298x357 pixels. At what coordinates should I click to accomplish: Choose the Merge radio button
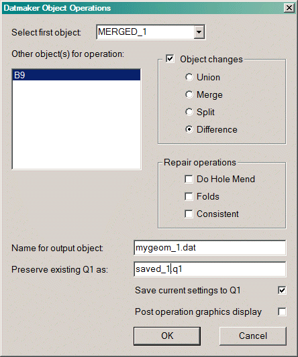(189, 94)
